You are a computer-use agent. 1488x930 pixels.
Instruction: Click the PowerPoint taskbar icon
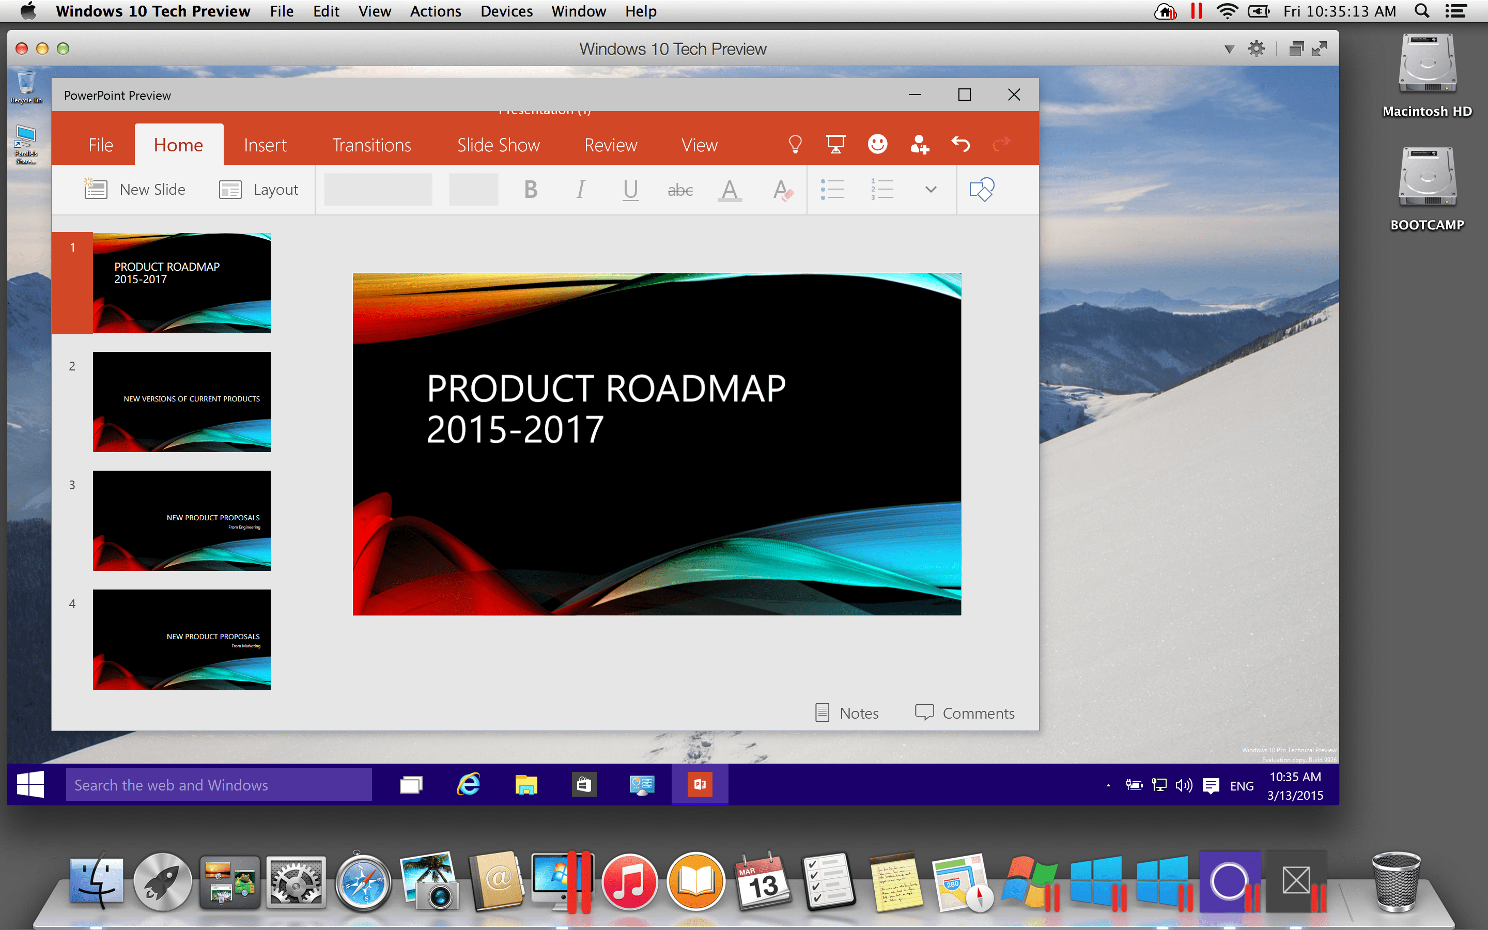coord(700,784)
